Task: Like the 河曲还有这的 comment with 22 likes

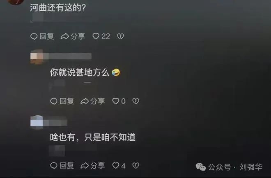Action: (x=96, y=36)
